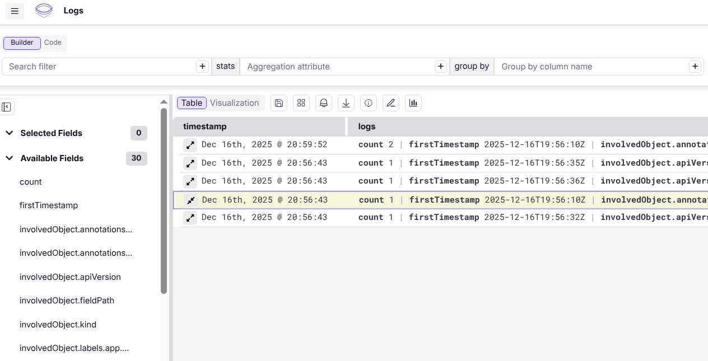Click the bar chart icon

(413, 103)
